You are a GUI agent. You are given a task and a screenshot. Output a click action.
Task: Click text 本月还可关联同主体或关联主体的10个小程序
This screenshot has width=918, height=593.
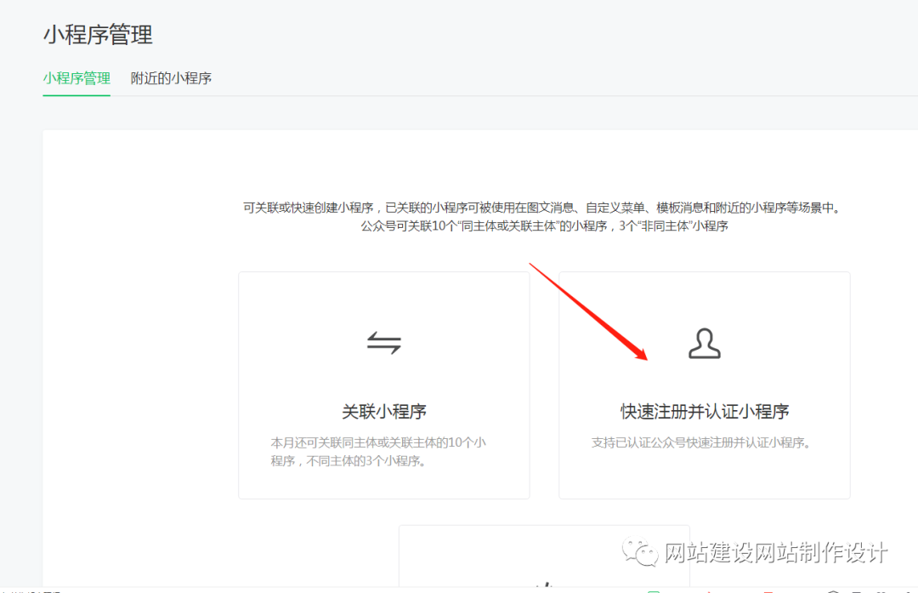point(378,451)
